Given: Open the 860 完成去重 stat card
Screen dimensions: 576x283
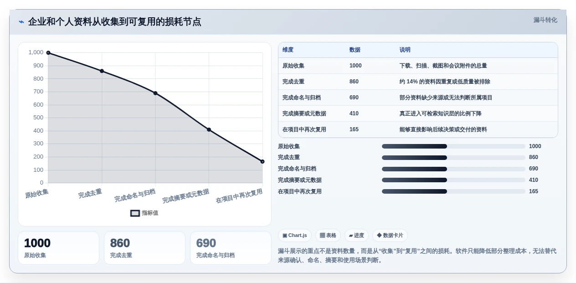Looking at the screenshot, I should point(144,248).
